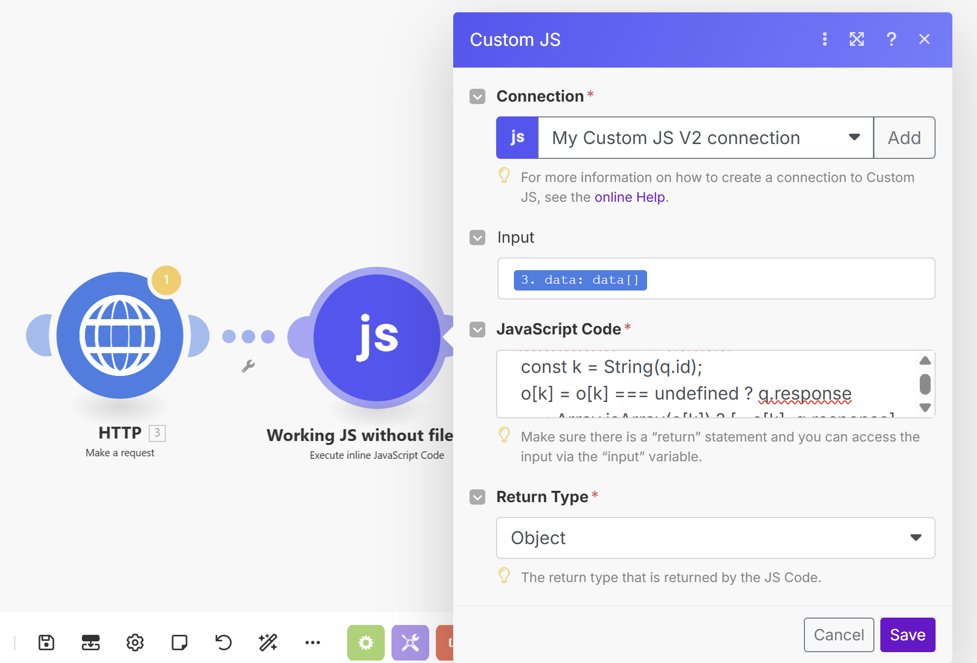This screenshot has width=977, height=663.
Task: Click the JavaScript code scrollbar thumb
Action: tap(925, 384)
